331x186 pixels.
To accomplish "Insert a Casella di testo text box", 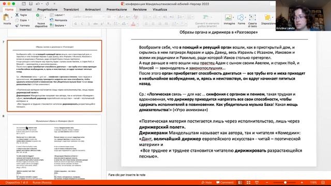I will 252,18.
